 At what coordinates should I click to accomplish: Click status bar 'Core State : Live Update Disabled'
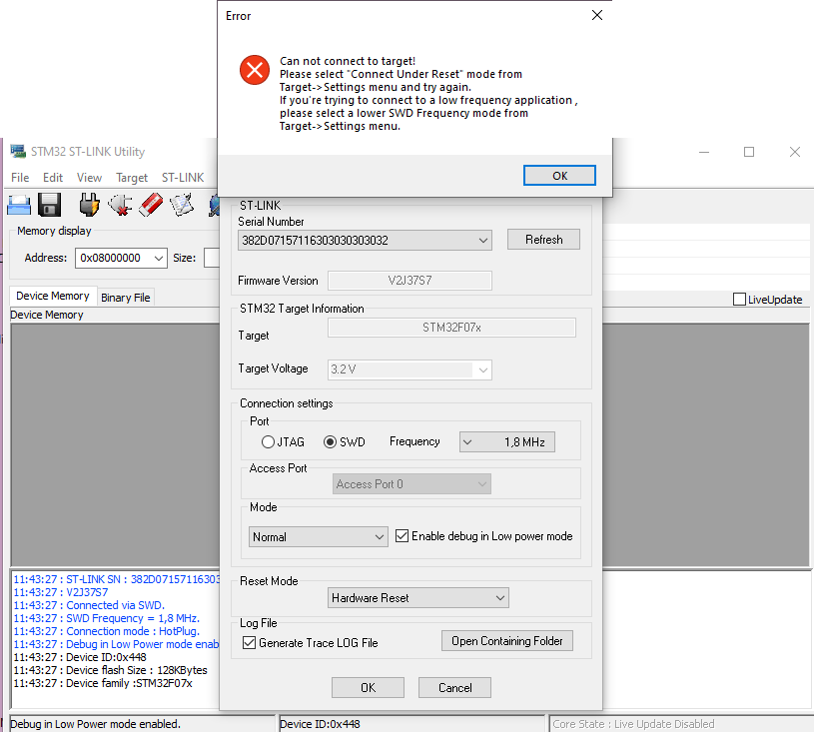pyautogui.click(x=633, y=724)
